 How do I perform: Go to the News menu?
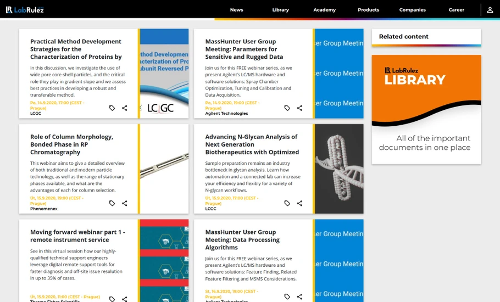(237, 10)
